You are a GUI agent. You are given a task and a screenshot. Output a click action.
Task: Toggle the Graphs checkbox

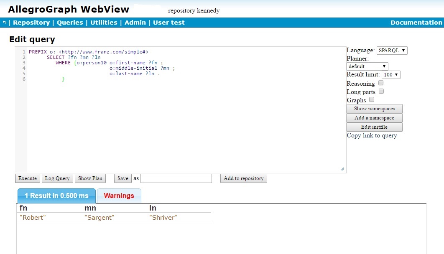click(x=372, y=100)
